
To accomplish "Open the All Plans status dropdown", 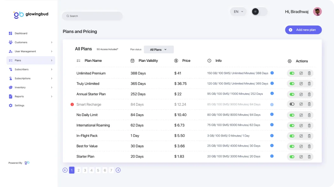I will pyautogui.click(x=159, y=49).
